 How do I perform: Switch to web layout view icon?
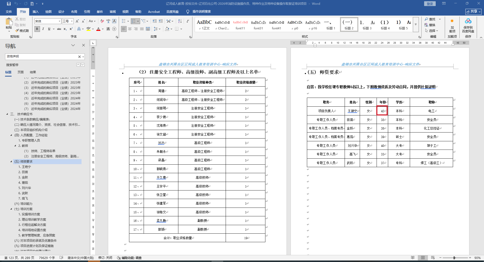click(x=433, y=258)
